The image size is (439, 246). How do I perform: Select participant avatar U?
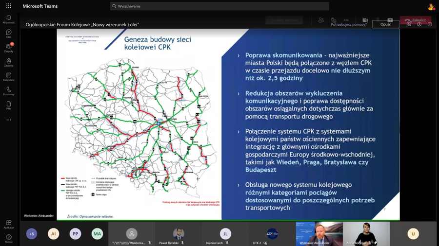coord(413,234)
